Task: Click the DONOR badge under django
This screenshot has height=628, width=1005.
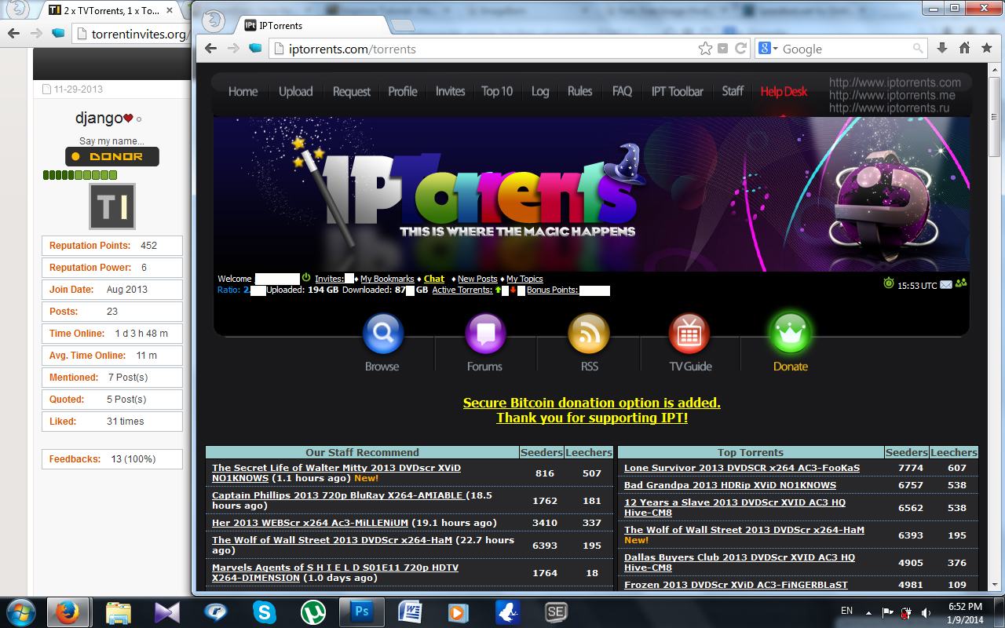Action: (x=112, y=156)
